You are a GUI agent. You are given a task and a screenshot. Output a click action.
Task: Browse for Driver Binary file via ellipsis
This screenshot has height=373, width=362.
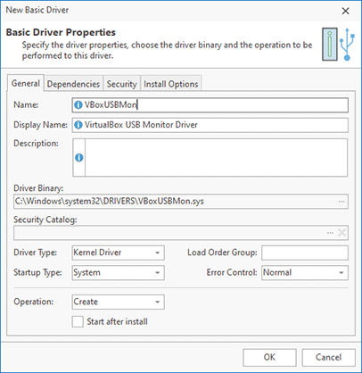[x=341, y=202]
